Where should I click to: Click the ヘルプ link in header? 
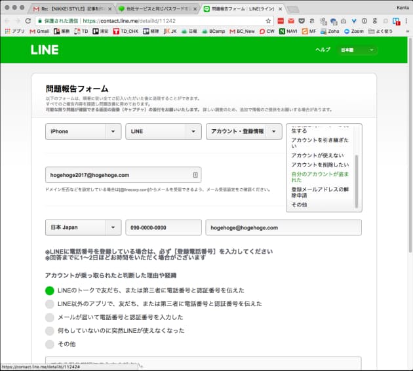pyautogui.click(x=323, y=50)
